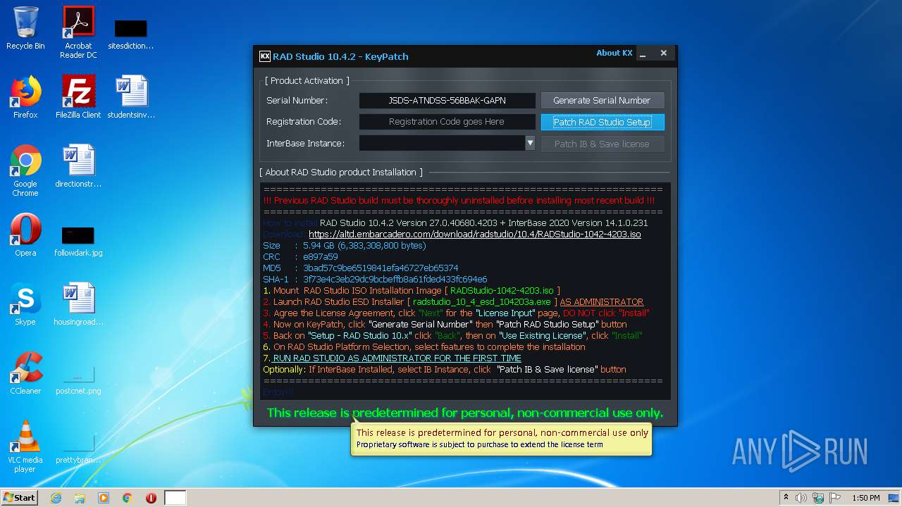Viewport: 902px width, 507px height.
Task: Click Generate Serial Number button
Action: (602, 101)
